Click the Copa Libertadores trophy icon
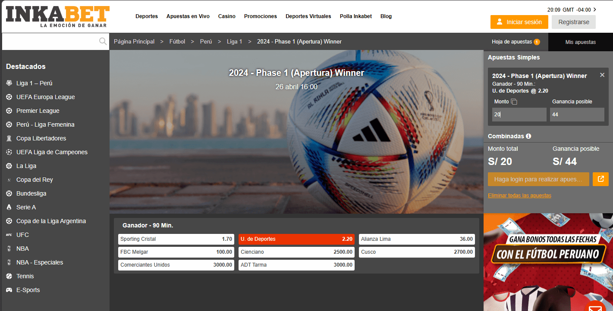Screen dimensions: 613x311 [x=9, y=138]
